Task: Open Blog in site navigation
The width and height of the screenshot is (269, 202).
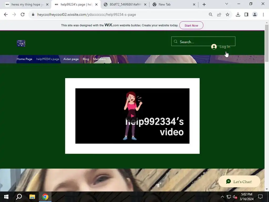Action: 86,59
